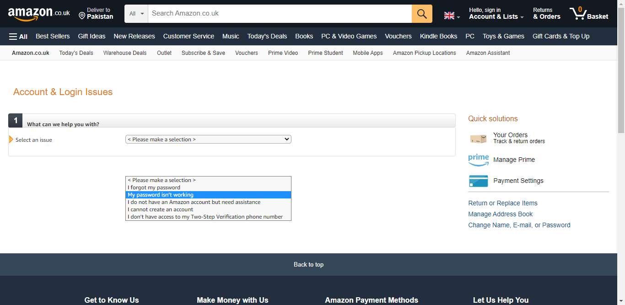This screenshot has height=305, width=625.
Task: Open Customer Service in nav bar
Action: [189, 37]
